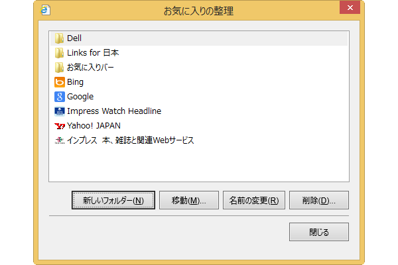Select the Impress Watch Headline entry text
The width and height of the screenshot is (398, 265).
pos(114,111)
